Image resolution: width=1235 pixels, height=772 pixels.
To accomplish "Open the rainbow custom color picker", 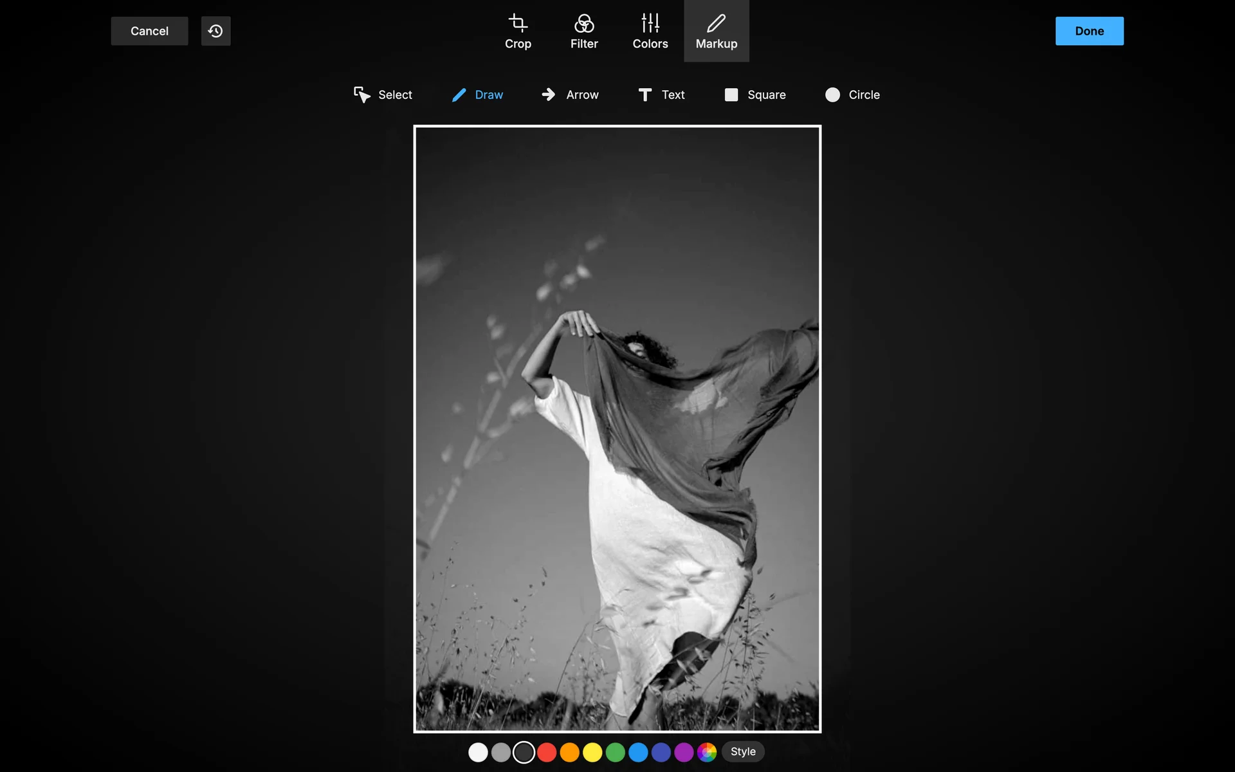I will pos(707,752).
